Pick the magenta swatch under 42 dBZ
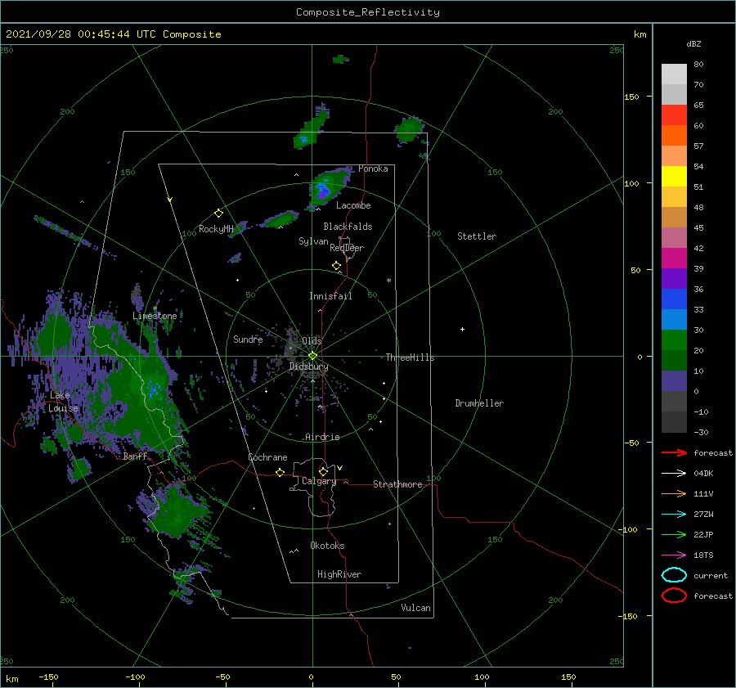Viewport: 736px width, 688px height. click(x=674, y=259)
